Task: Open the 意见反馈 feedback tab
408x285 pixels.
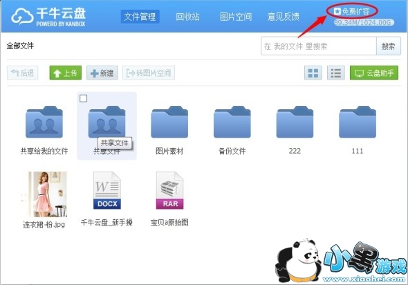Action: [x=284, y=17]
